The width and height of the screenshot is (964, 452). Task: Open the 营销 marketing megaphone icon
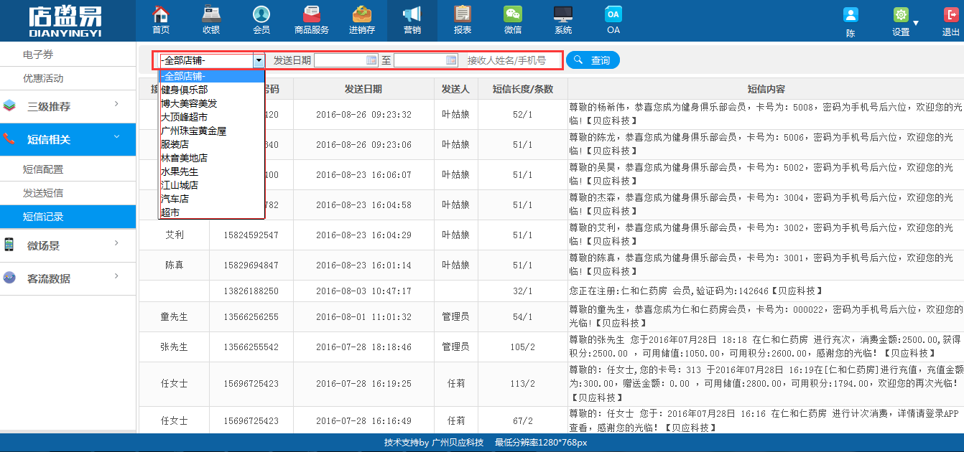[x=412, y=14]
